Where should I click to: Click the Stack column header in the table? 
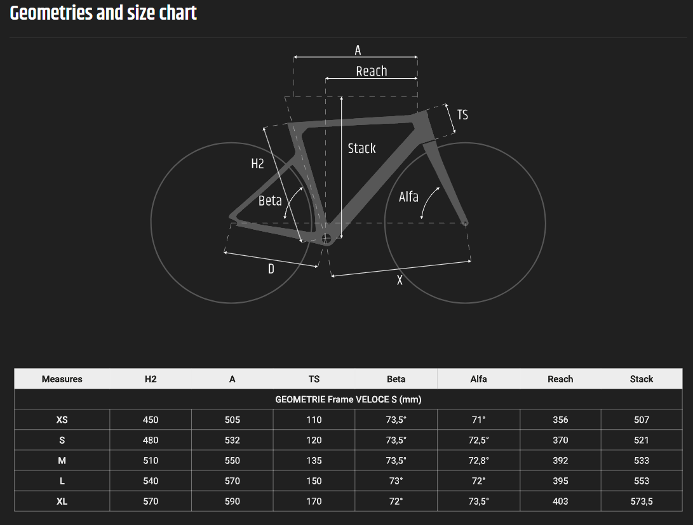click(642, 379)
